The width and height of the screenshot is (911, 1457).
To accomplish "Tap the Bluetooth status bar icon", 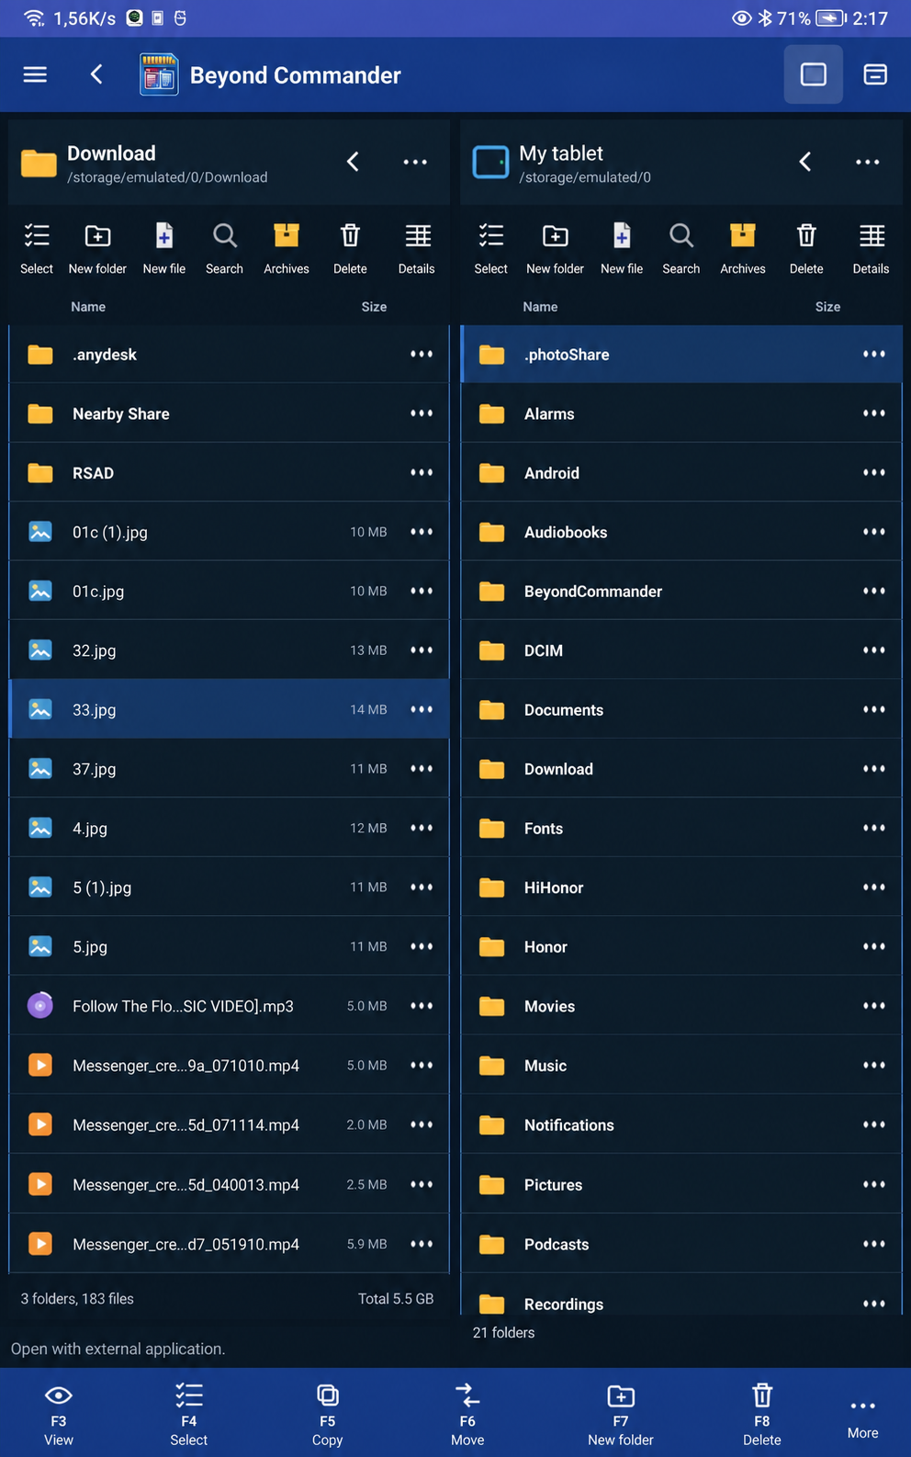I will click(x=765, y=18).
